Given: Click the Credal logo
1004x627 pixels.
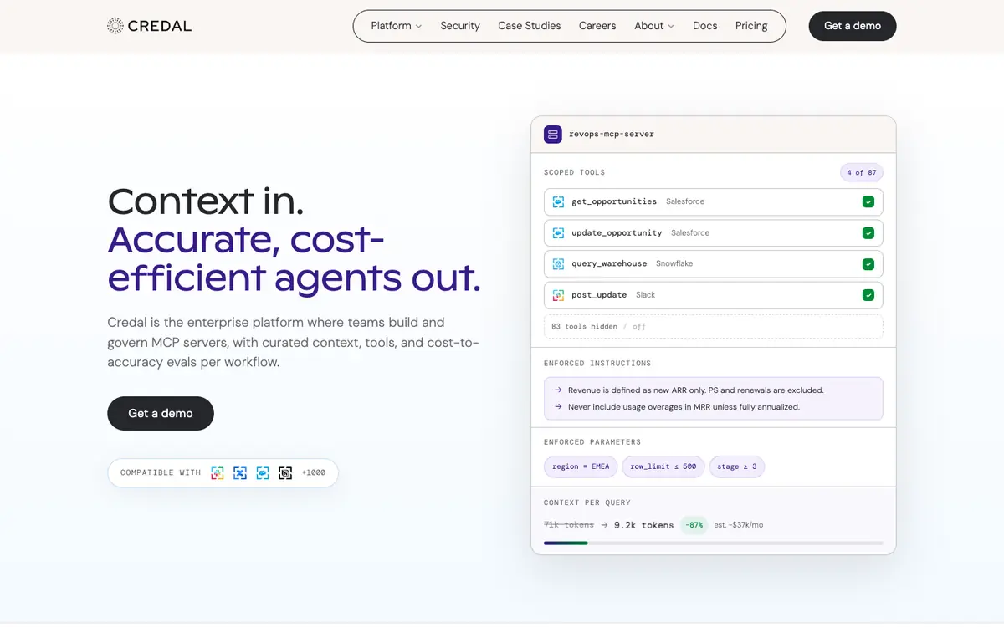Looking at the screenshot, I should point(150,26).
